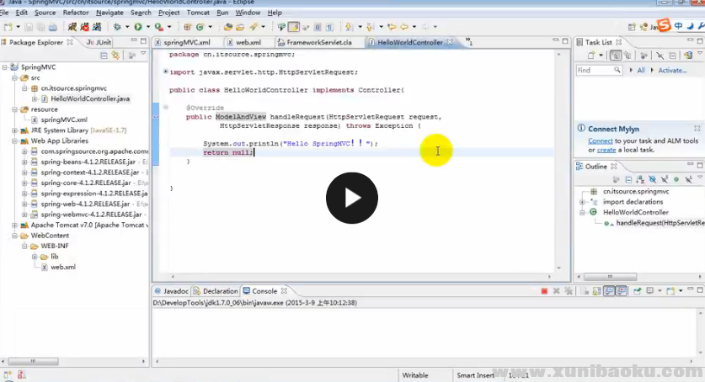This screenshot has height=382, width=705.
Task: Click the Activate... link in Task List
Action: coord(672,71)
